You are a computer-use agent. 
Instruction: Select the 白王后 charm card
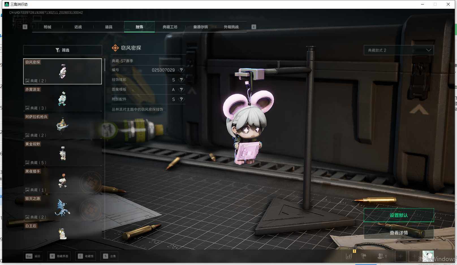62,231
